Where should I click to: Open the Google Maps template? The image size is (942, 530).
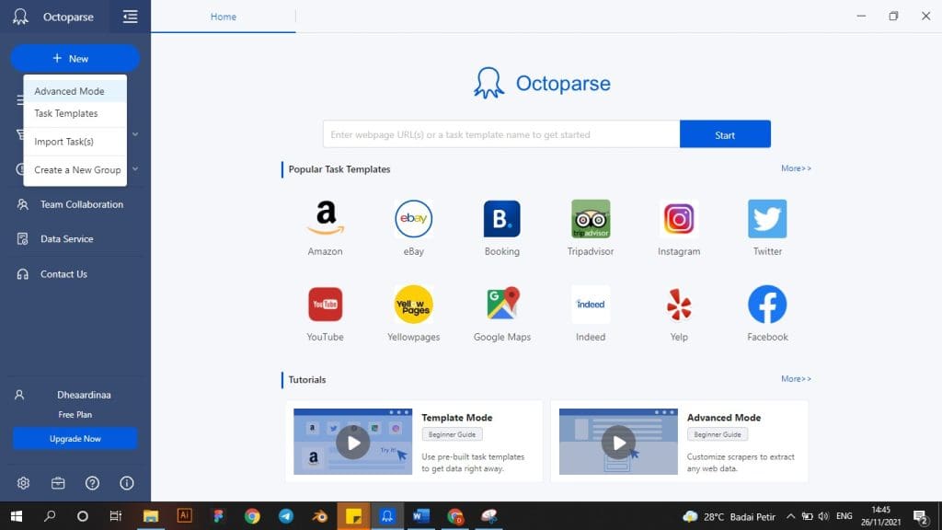coord(501,305)
